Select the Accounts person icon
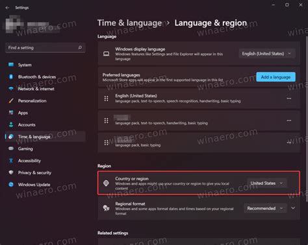Image resolution: width=308 pixels, height=245 pixels. 11,124
